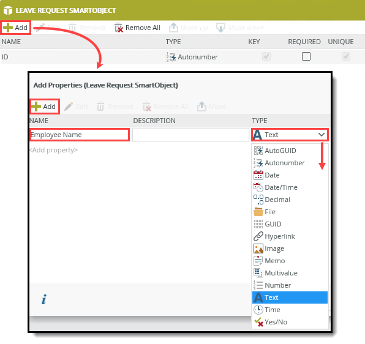Click Add in the Add Properties dialog

click(45, 107)
